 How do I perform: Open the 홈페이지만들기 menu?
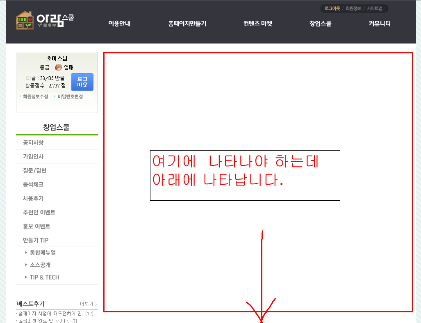coord(187,24)
